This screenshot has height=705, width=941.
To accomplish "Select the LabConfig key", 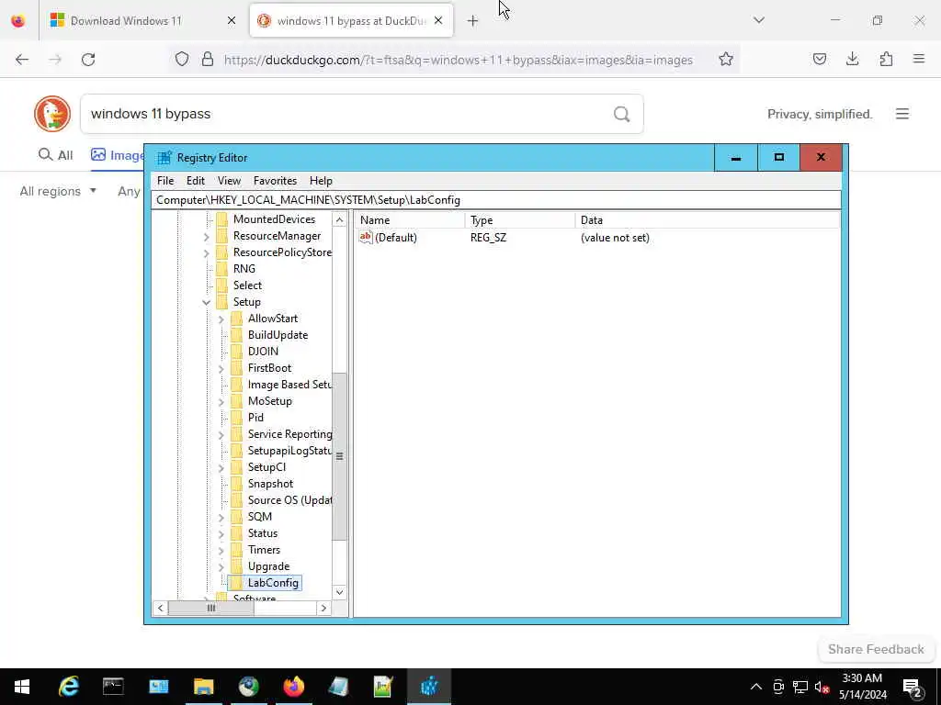I will coord(273,583).
